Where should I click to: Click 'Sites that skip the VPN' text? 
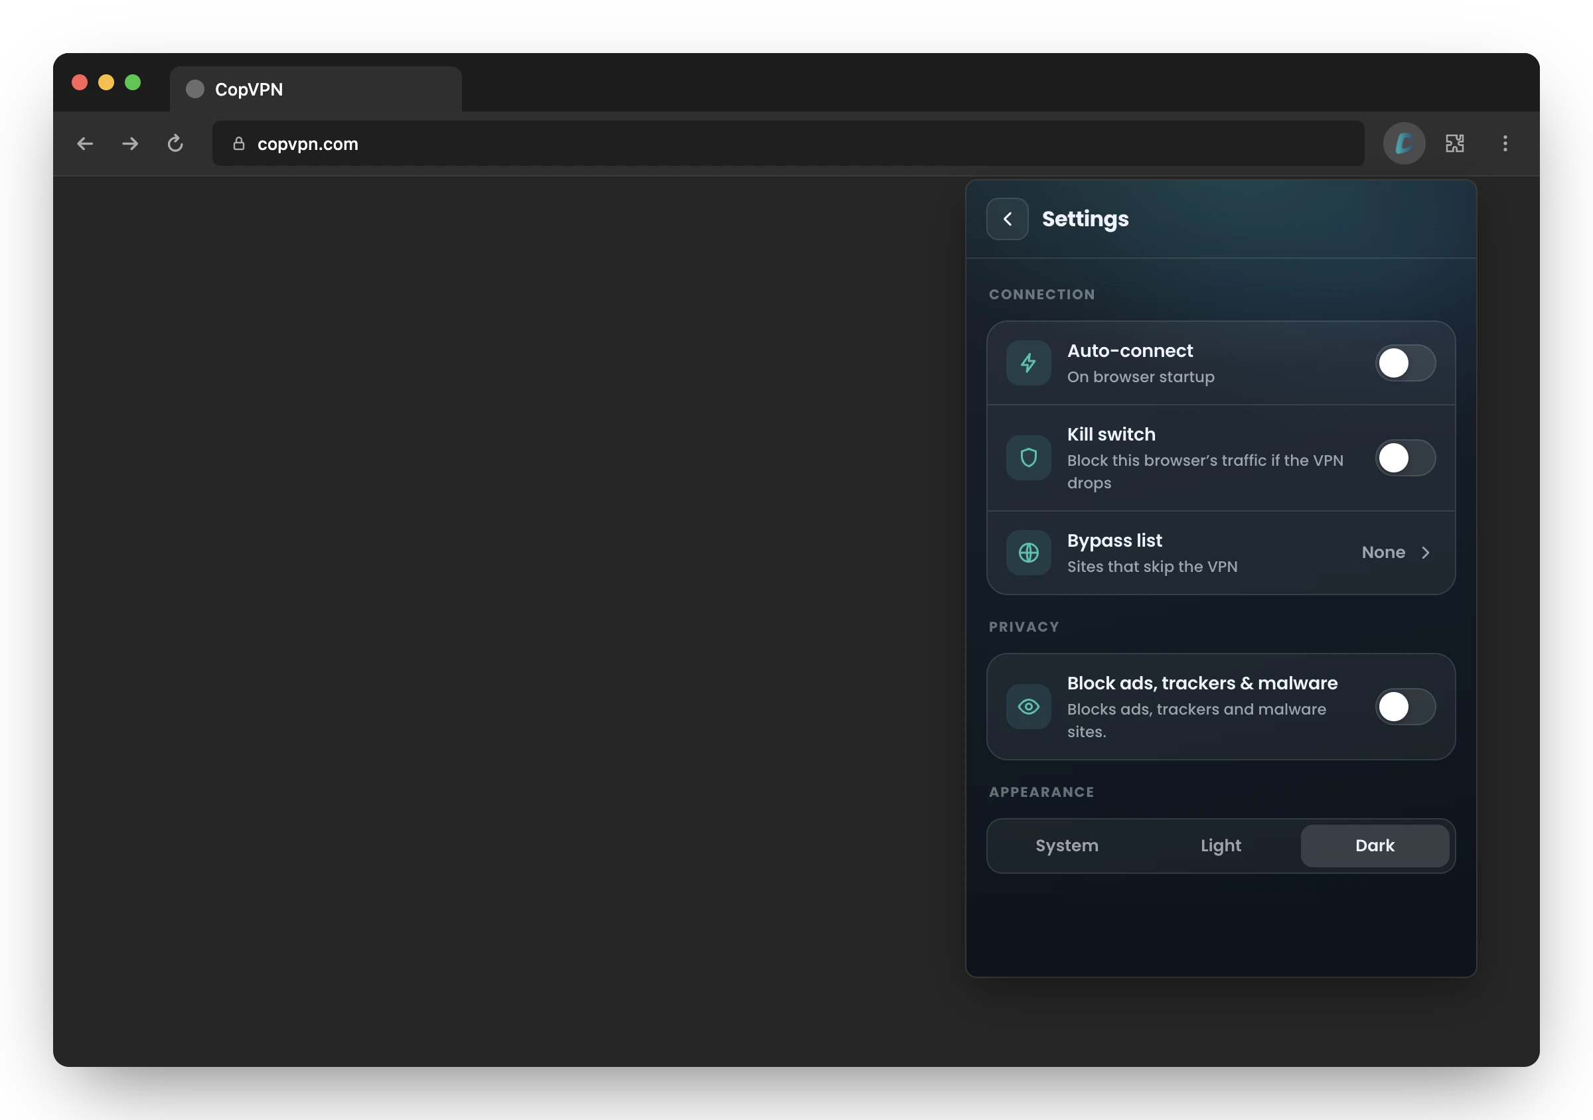coord(1152,567)
